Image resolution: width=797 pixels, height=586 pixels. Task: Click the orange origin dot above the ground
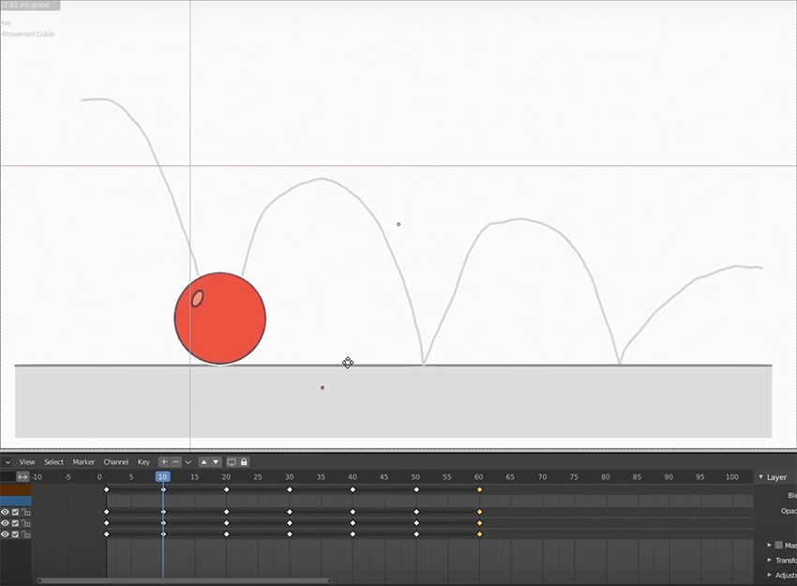pyautogui.click(x=398, y=224)
